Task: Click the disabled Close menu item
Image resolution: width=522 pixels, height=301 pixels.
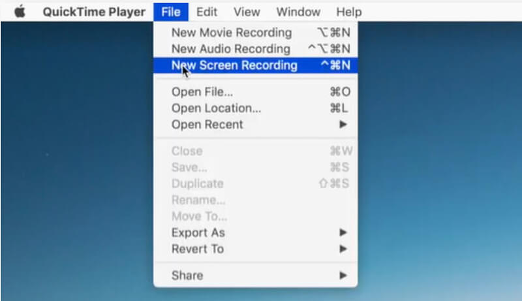Action: coord(255,151)
